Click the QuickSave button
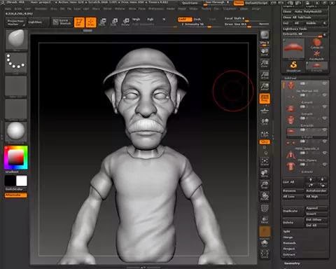This screenshot has width=336, height=269. [190, 3]
